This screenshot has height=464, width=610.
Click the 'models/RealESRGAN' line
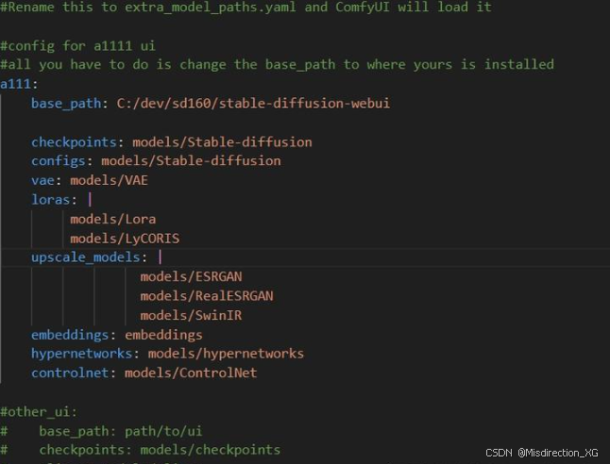coord(207,296)
